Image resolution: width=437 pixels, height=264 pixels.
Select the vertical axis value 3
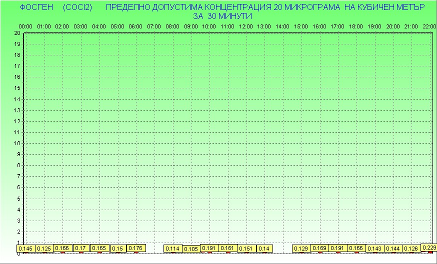tap(18, 221)
